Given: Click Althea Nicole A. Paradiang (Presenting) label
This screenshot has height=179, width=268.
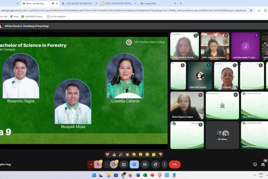Looking at the screenshot, I should pos(27,26).
